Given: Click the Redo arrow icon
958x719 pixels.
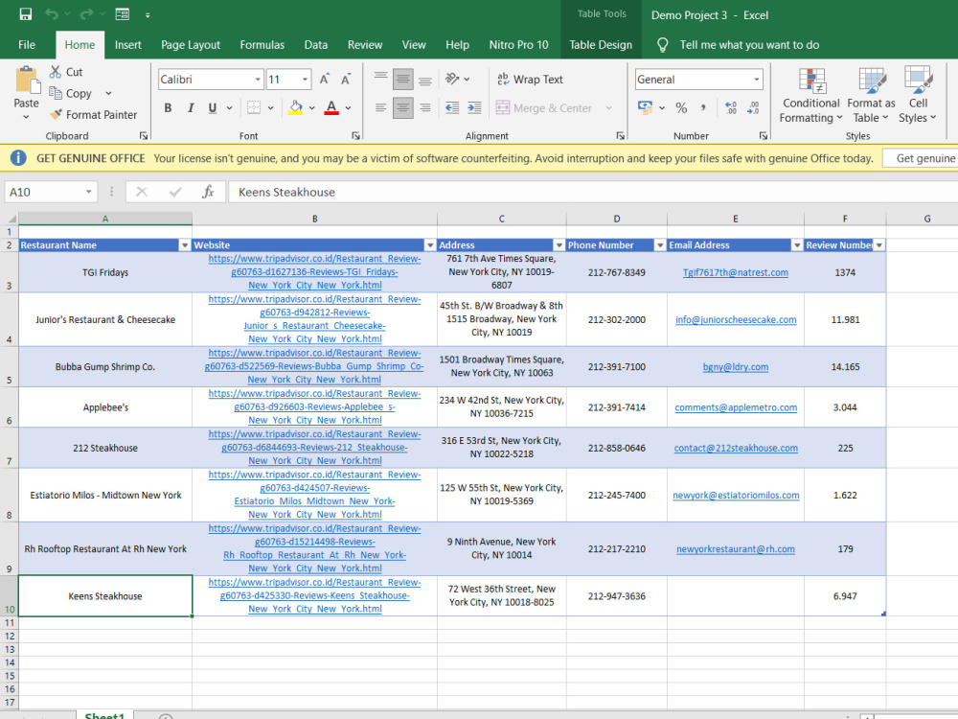Looking at the screenshot, I should (86, 14).
